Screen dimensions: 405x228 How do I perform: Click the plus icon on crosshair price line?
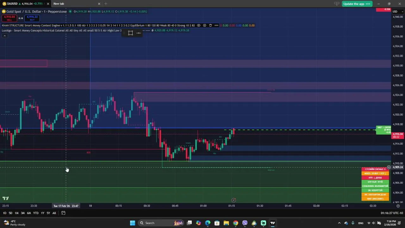(389, 167)
